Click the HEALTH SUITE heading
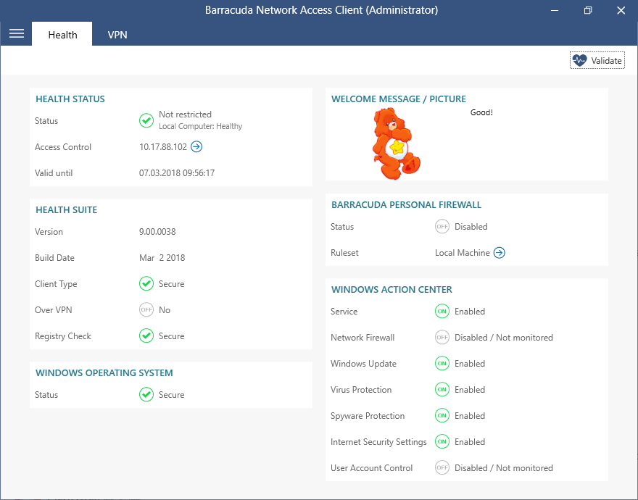The height and width of the screenshot is (500, 638). pyautogui.click(x=66, y=209)
